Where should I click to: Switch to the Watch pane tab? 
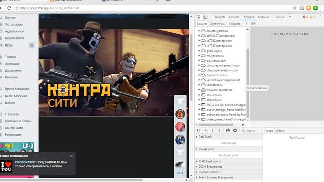[280, 131]
